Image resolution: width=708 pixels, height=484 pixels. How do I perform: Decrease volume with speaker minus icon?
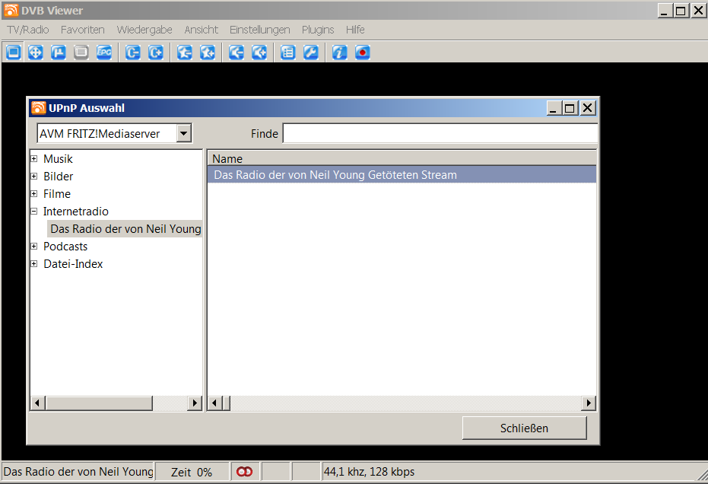pyautogui.click(x=237, y=53)
